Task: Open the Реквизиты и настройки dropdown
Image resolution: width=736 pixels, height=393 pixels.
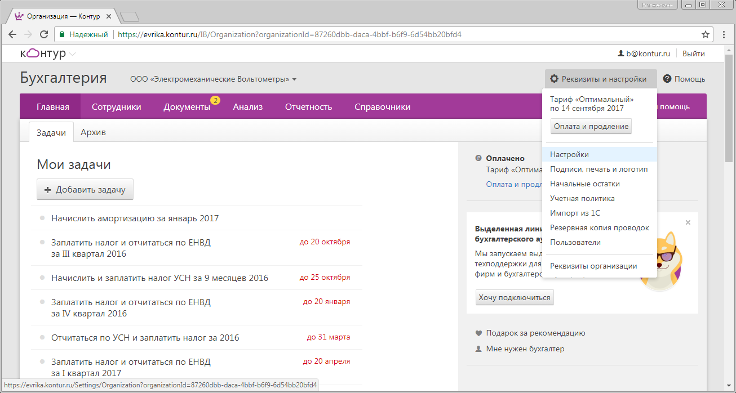Action: click(x=601, y=79)
